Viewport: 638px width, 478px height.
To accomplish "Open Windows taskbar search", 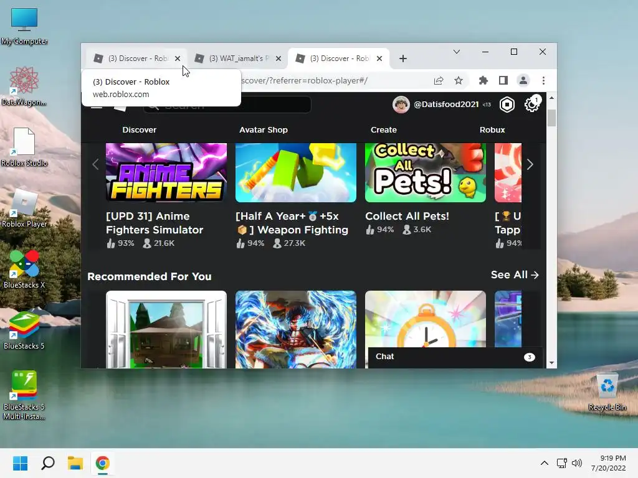I will pyautogui.click(x=48, y=463).
